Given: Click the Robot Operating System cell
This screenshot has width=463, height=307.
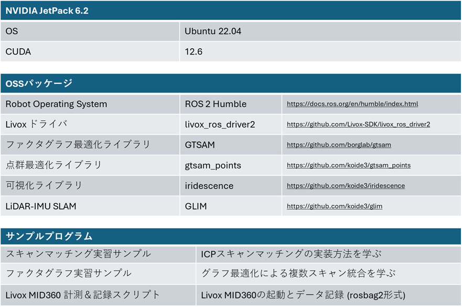Looking at the screenshot, I should (x=56, y=104).
